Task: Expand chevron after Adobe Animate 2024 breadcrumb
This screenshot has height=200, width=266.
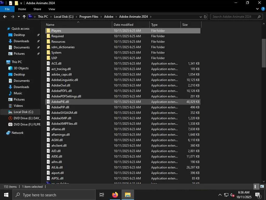Action: tap(151, 17)
